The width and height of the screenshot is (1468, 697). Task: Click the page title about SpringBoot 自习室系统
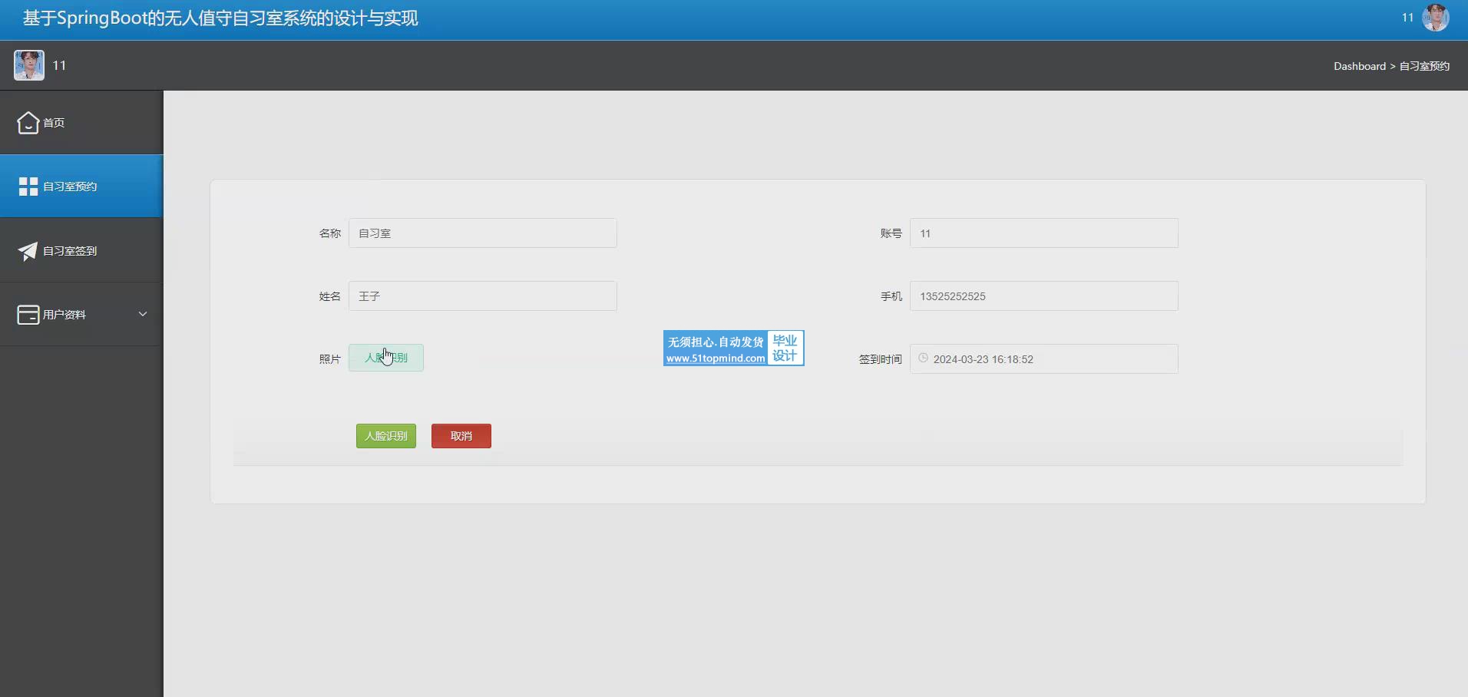[x=220, y=18]
